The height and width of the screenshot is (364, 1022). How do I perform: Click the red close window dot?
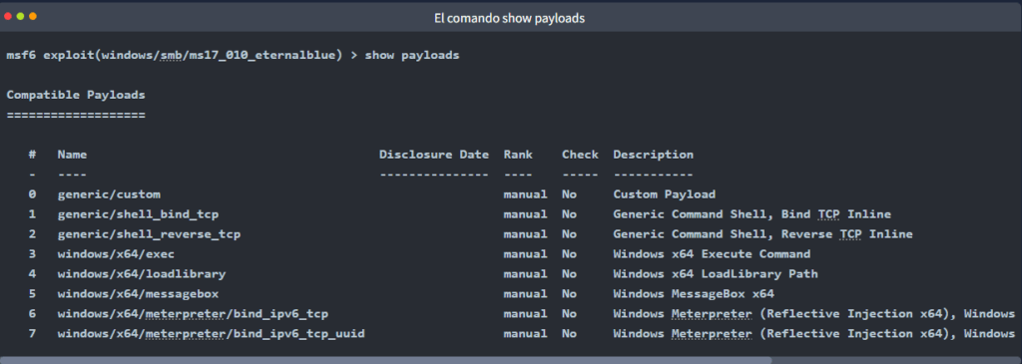pos(8,16)
